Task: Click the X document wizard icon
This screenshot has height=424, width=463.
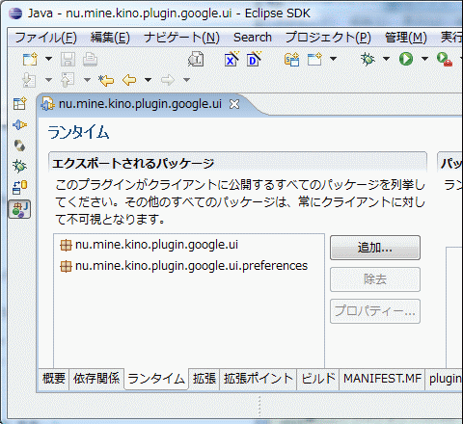Action: [x=231, y=59]
